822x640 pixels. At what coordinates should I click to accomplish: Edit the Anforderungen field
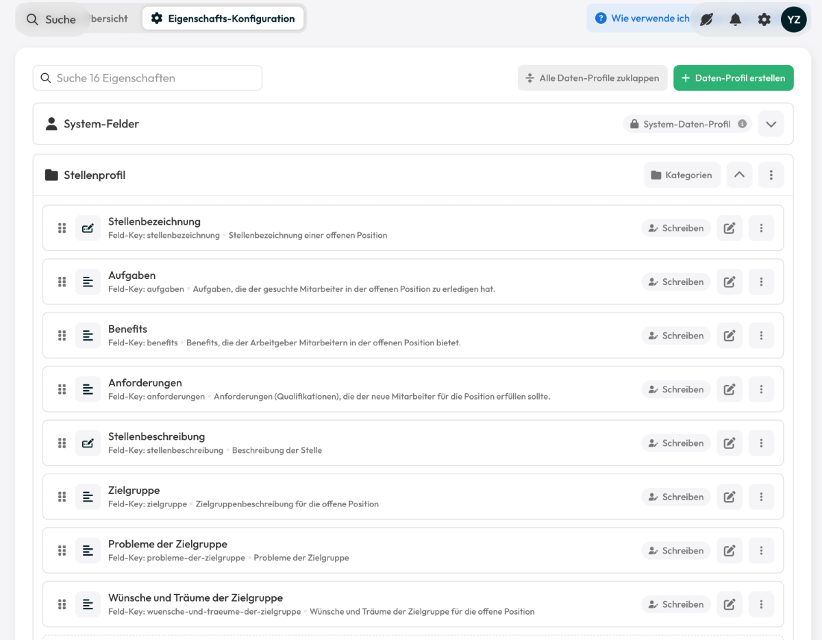[730, 389]
